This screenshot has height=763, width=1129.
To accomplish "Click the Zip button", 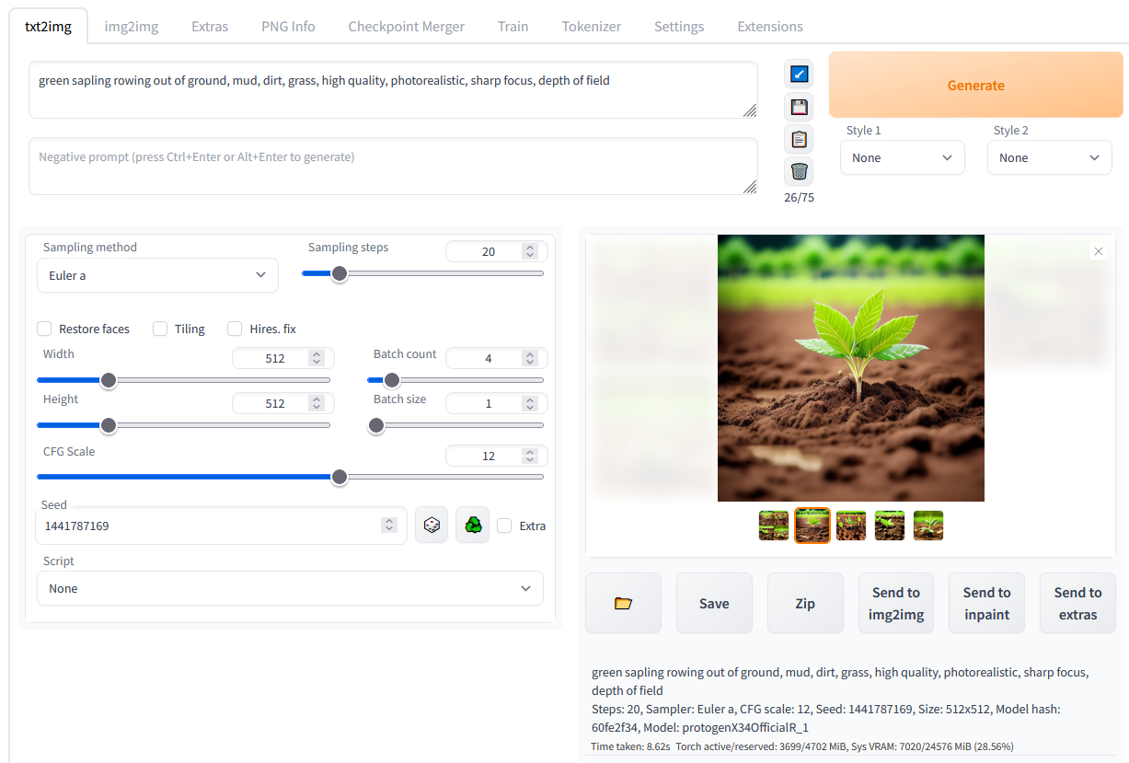I will tap(805, 603).
